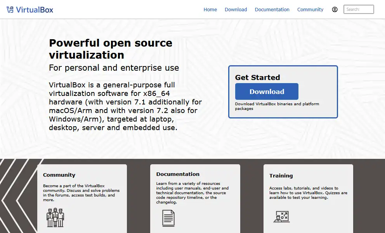Select Community in the top navigation
385x233 pixels.
point(310,10)
